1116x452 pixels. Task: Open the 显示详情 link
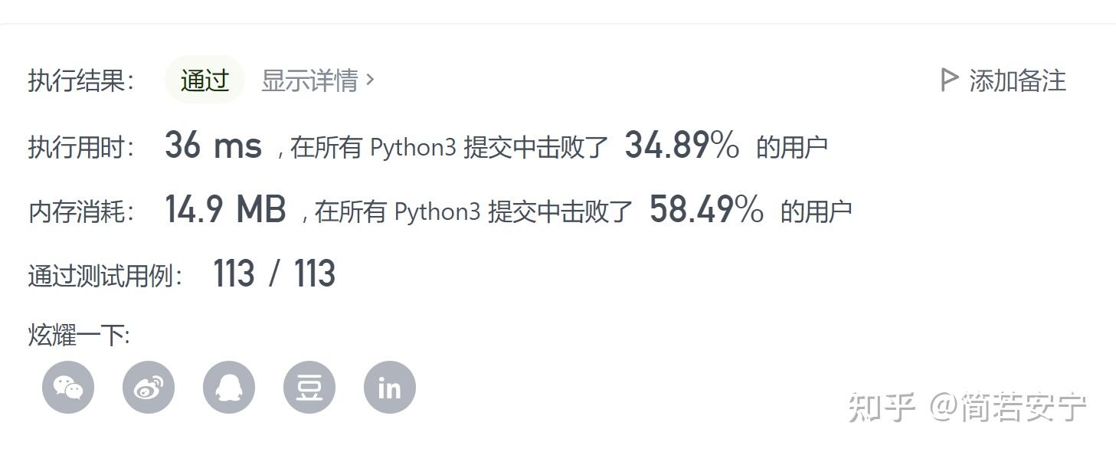point(309,80)
